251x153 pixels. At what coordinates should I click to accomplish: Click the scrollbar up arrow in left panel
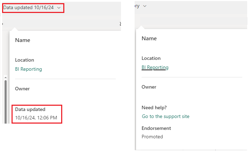click(6, 78)
